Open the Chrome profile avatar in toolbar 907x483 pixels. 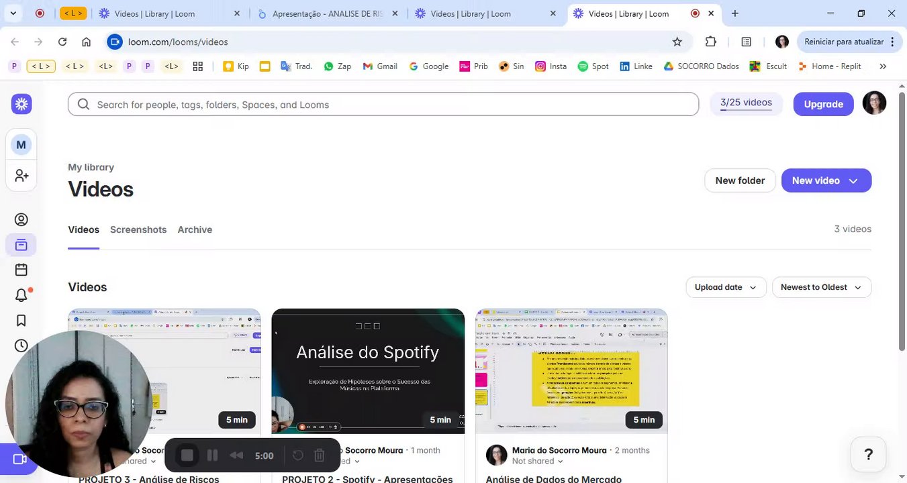[782, 42]
